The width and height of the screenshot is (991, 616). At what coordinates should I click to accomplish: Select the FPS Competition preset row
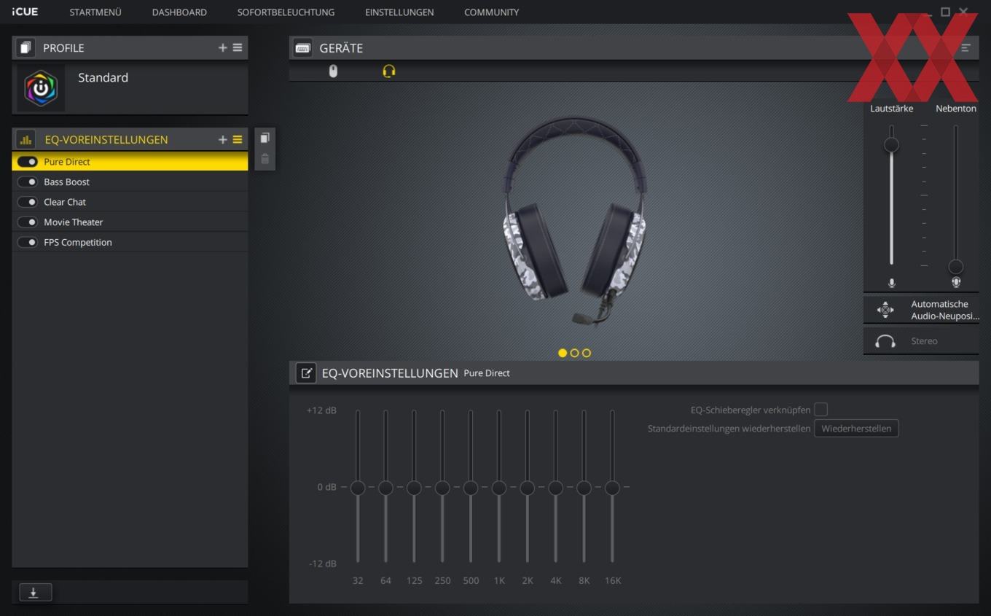pyautogui.click(x=130, y=243)
